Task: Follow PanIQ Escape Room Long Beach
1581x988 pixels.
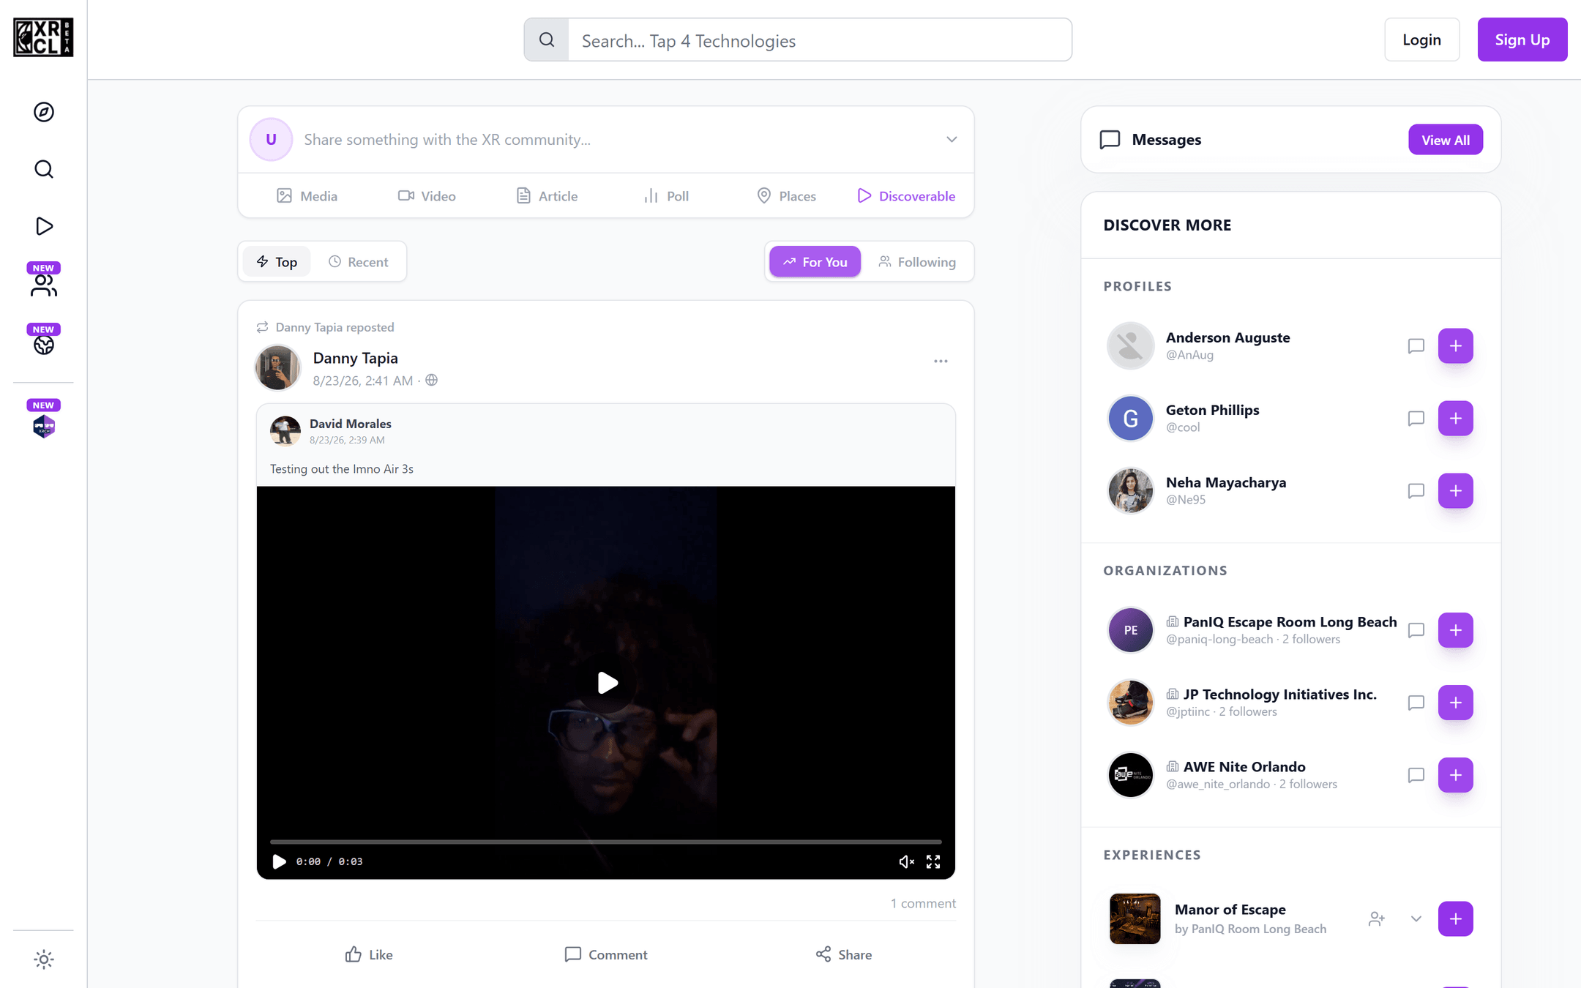Action: click(1455, 629)
